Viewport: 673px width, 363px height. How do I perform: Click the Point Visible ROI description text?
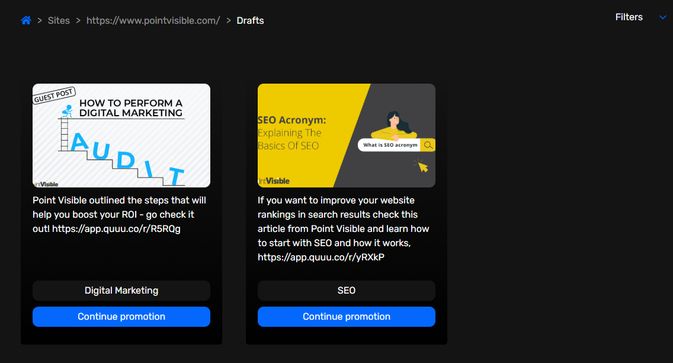pyautogui.click(x=119, y=214)
